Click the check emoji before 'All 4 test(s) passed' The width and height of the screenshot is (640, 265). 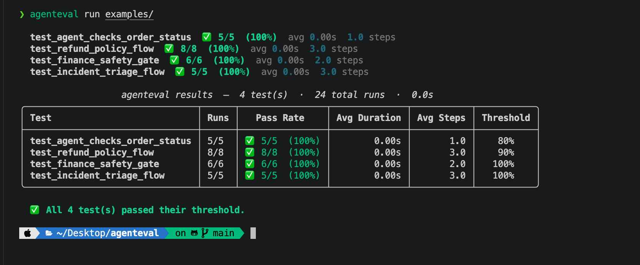click(x=35, y=210)
